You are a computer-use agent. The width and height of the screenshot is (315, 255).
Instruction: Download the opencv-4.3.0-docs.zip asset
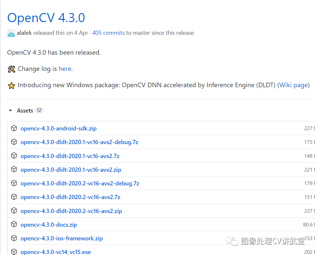pyautogui.click(x=49, y=224)
